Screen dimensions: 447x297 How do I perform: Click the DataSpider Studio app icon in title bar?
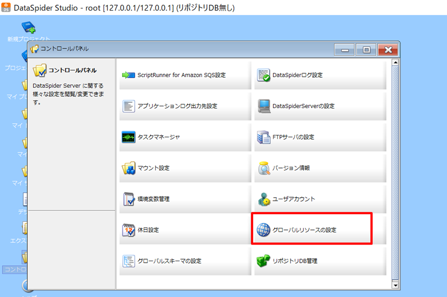6,8
